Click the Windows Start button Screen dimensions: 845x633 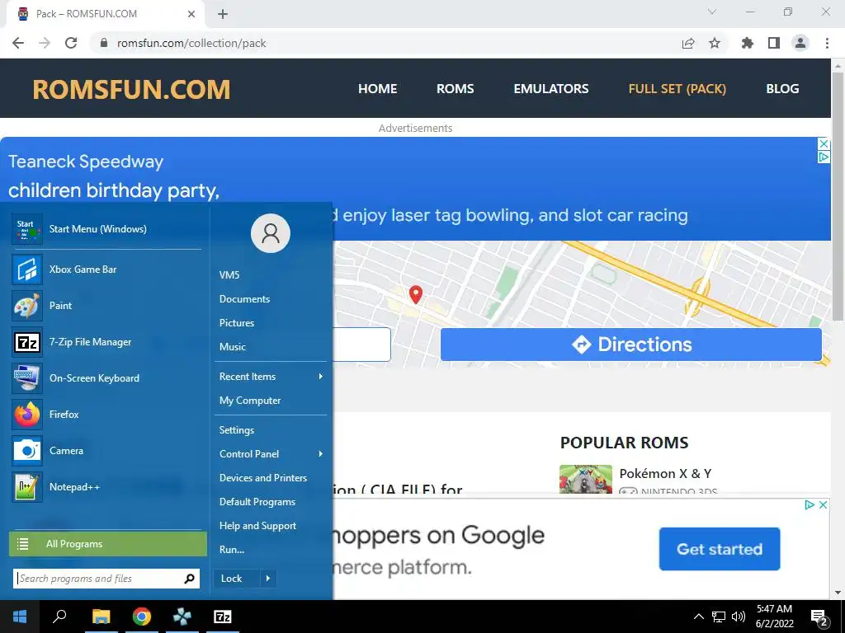tap(20, 617)
